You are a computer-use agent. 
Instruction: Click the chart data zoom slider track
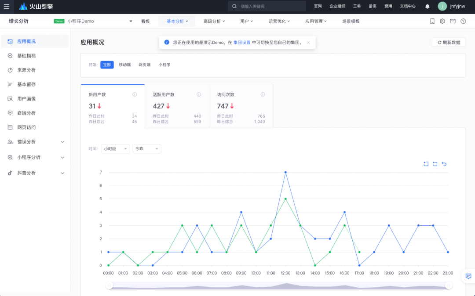(x=279, y=285)
